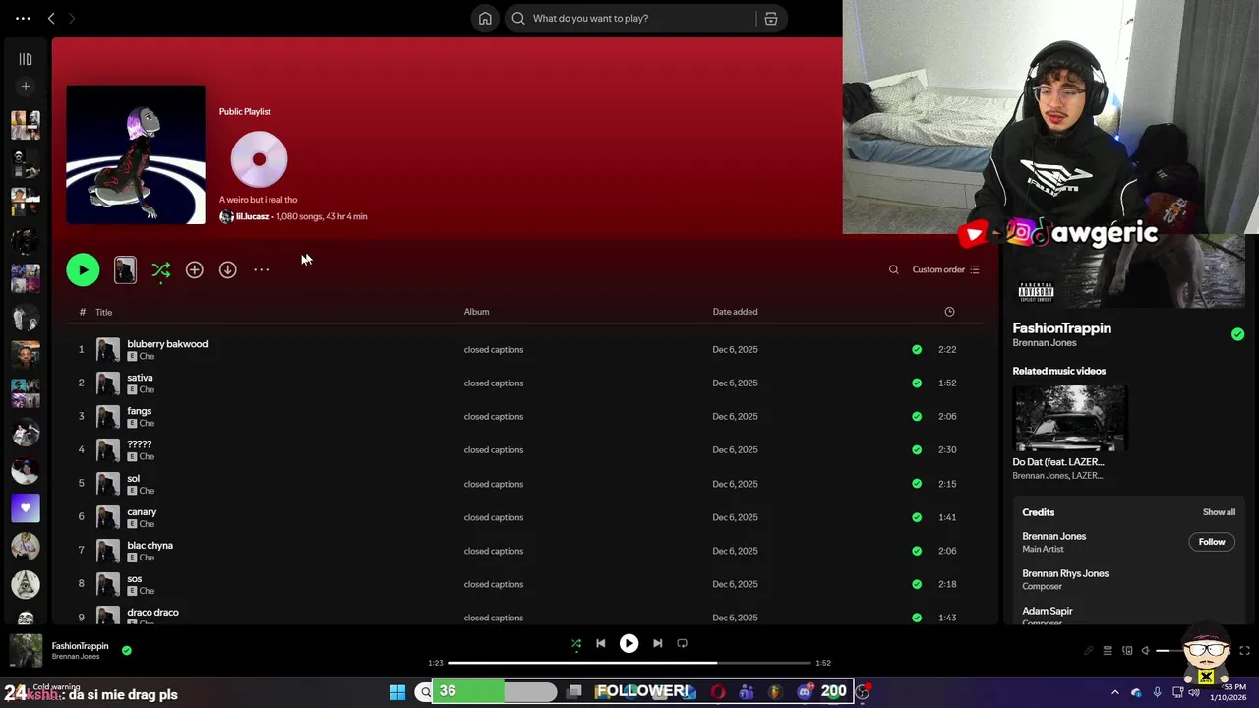Image resolution: width=1259 pixels, height=708 pixels.
Task: Toggle saved checkmark for fangs
Action: [x=917, y=416]
